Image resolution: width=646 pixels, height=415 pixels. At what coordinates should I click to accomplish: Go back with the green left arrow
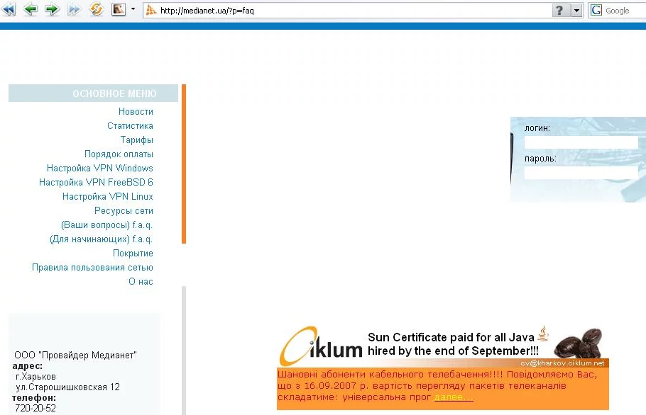(31, 9)
